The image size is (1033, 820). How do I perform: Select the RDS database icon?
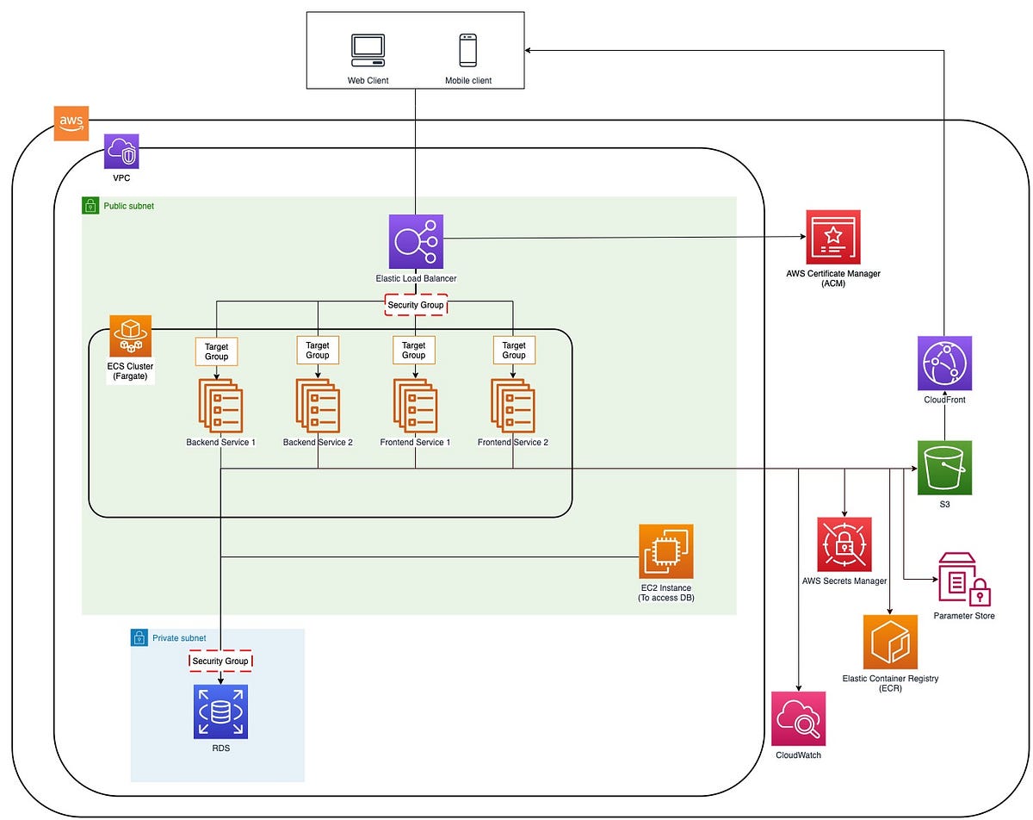(x=220, y=712)
